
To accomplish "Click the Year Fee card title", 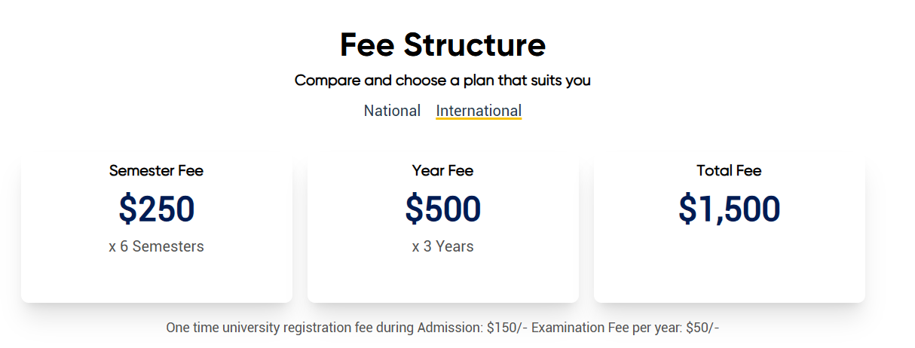I will point(442,171).
